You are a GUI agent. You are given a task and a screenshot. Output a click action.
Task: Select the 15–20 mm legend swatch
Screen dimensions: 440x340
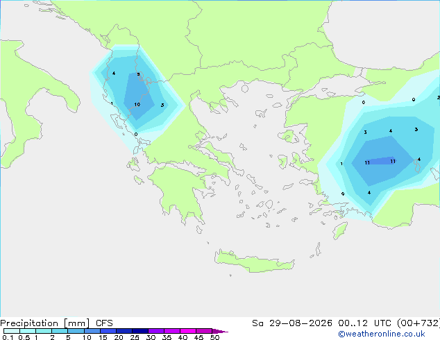coord(108,331)
